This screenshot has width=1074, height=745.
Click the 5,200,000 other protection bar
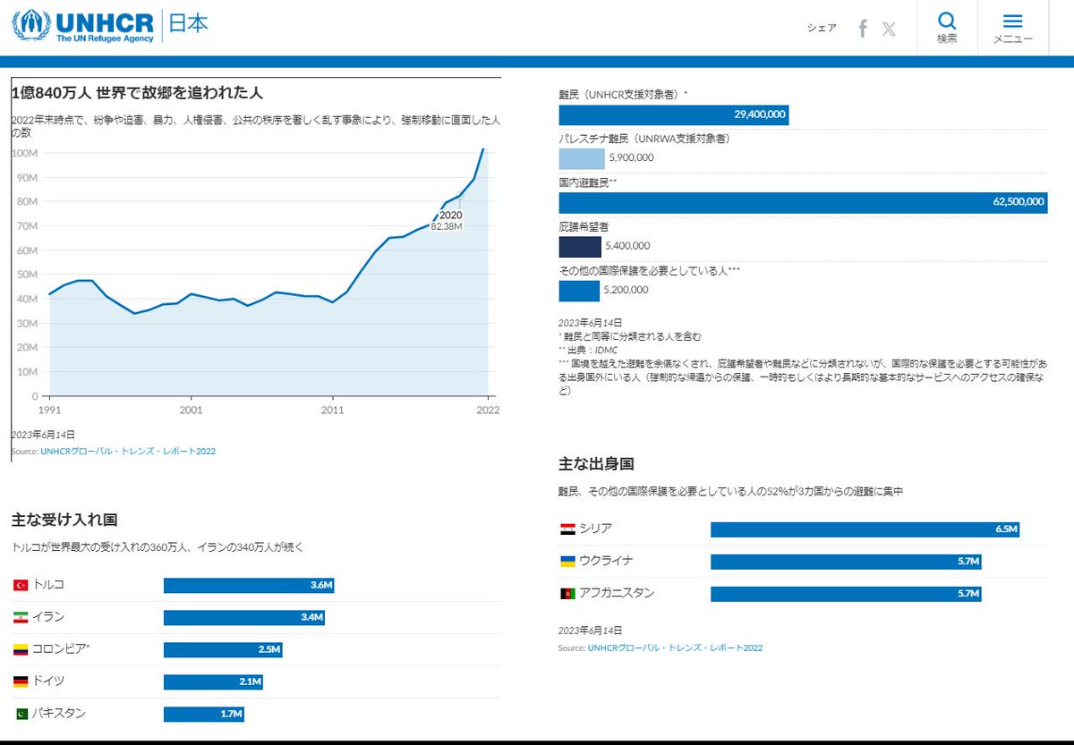click(579, 291)
